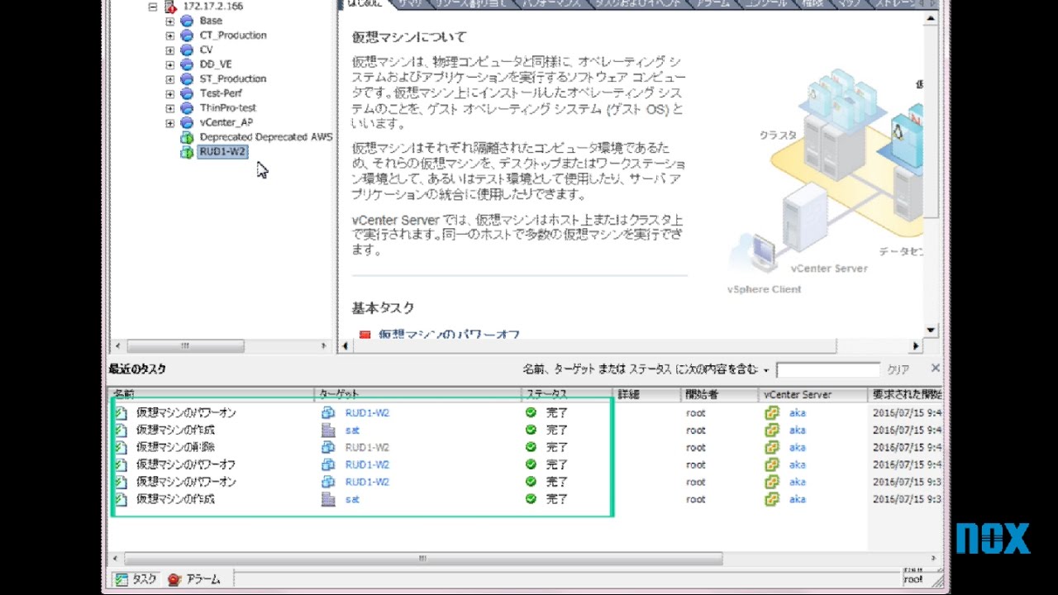This screenshot has height=595, width=1058.
Task: Click the 仮想マシンのパワーオフ link under 基本タスク
Action: click(450, 335)
